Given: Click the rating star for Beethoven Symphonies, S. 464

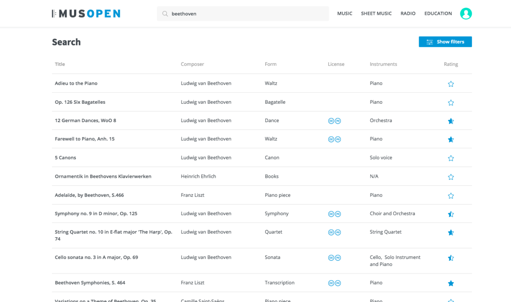Looking at the screenshot, I should [x=451, y=283].
